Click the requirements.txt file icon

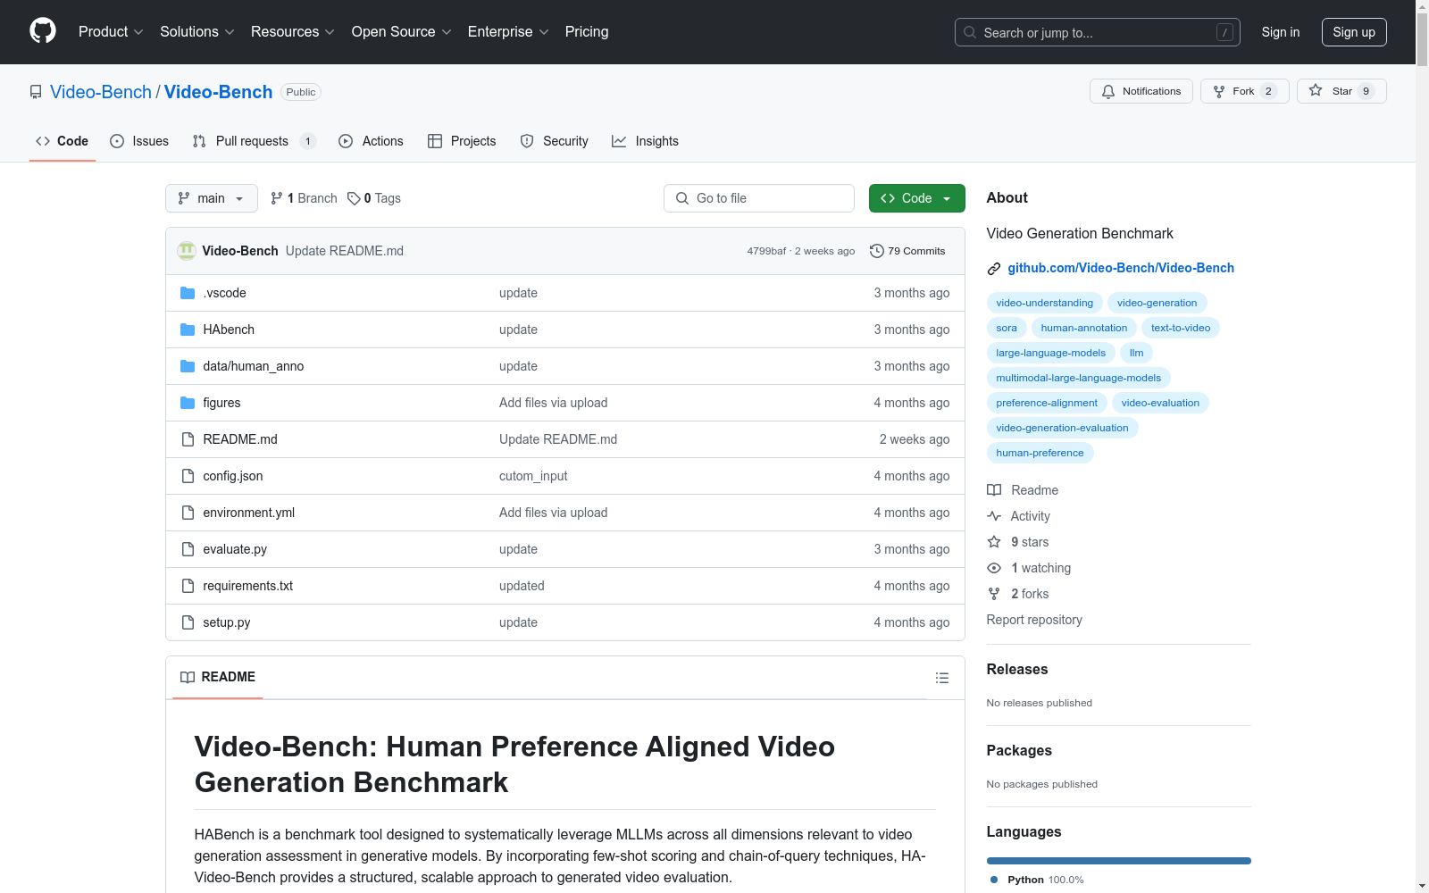click(188, 586)
